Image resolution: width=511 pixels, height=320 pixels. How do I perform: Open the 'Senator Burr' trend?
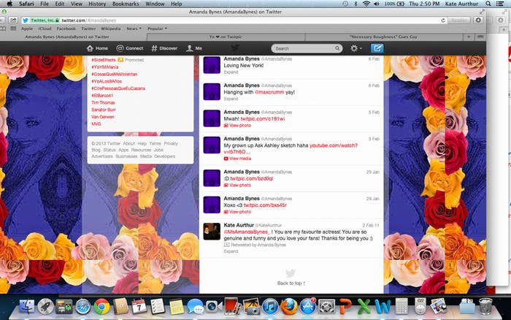pos(104,110)
